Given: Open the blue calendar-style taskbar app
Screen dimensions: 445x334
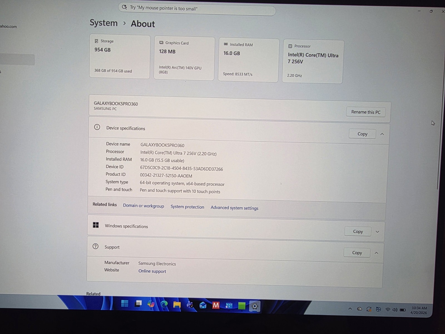Looking at the screenshot, I should 229,306.
